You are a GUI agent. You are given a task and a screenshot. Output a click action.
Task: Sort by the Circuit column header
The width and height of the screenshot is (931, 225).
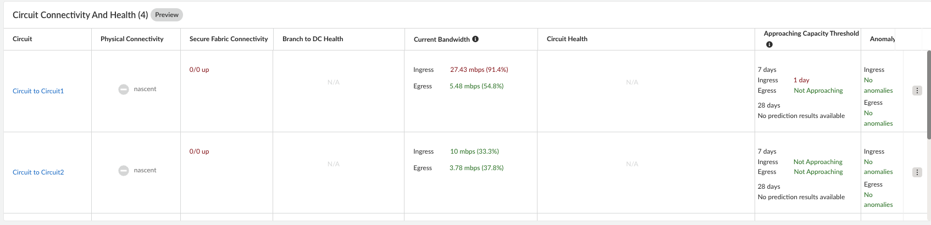[23, 39]
